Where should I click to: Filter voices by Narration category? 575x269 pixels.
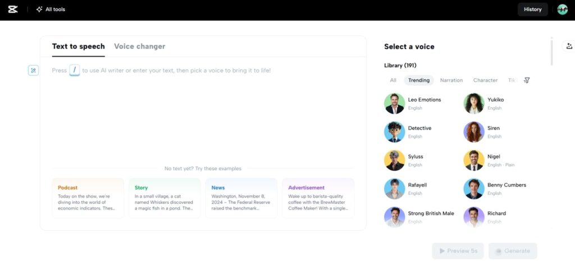point(451,80)
